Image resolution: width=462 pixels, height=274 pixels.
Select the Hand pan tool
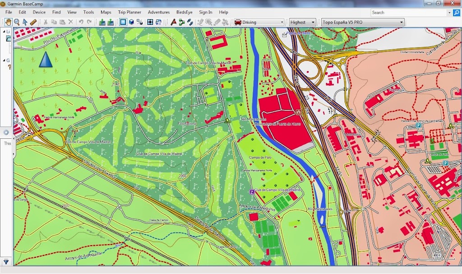(x=8, y=22)
